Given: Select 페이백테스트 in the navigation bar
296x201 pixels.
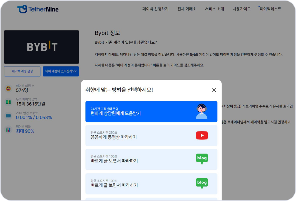Looking at the screenshot, I should pos(270,9).
